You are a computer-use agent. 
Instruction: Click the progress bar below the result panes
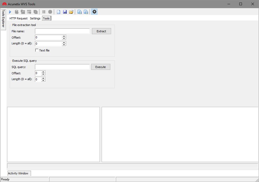click(132, 166)
